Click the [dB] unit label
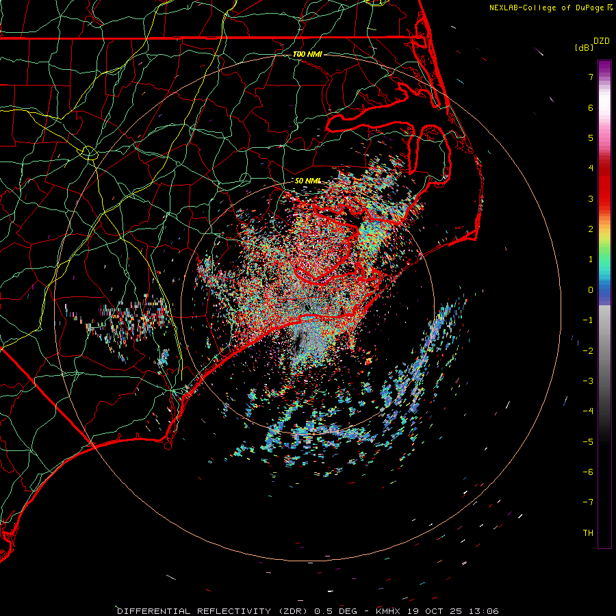This screenshot has height=616, width=616. click(585, 47)
